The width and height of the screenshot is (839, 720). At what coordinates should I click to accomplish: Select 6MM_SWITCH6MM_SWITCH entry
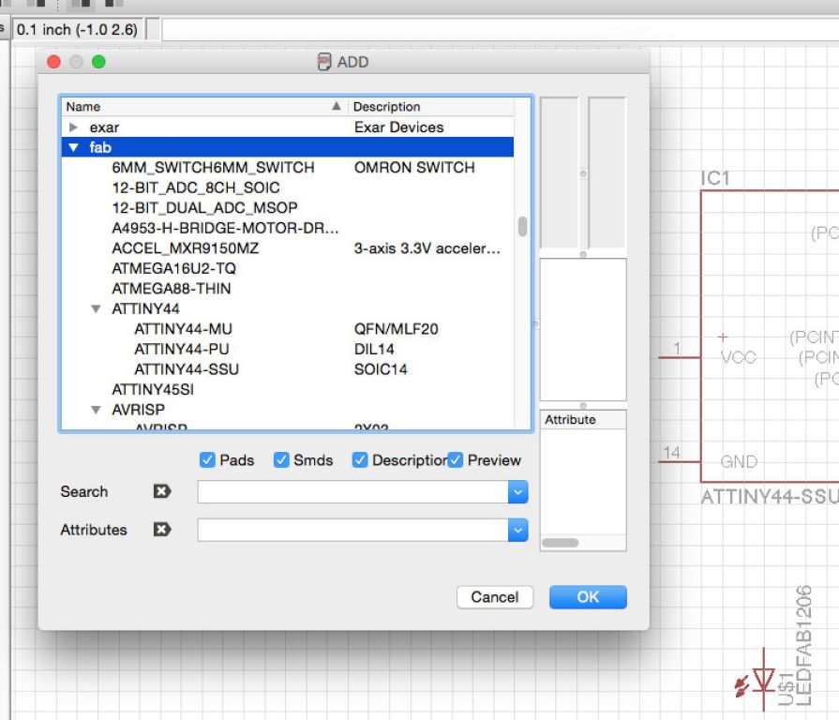pyautogui.click(x=213, y=168)
